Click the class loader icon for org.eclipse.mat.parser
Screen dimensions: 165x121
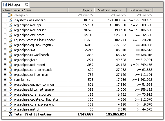10,30
